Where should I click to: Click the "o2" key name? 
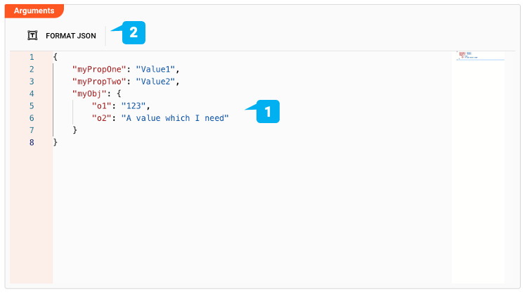(102, 118)
